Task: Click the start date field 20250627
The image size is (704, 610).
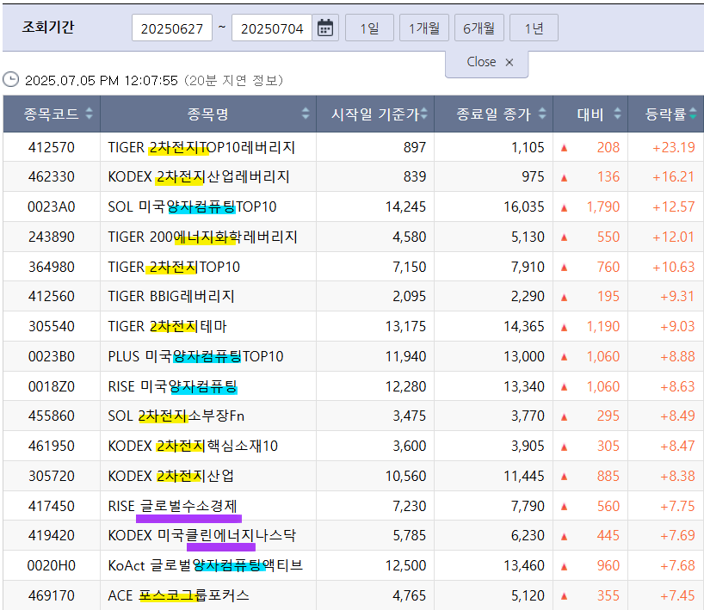Action: pos(172,28)
